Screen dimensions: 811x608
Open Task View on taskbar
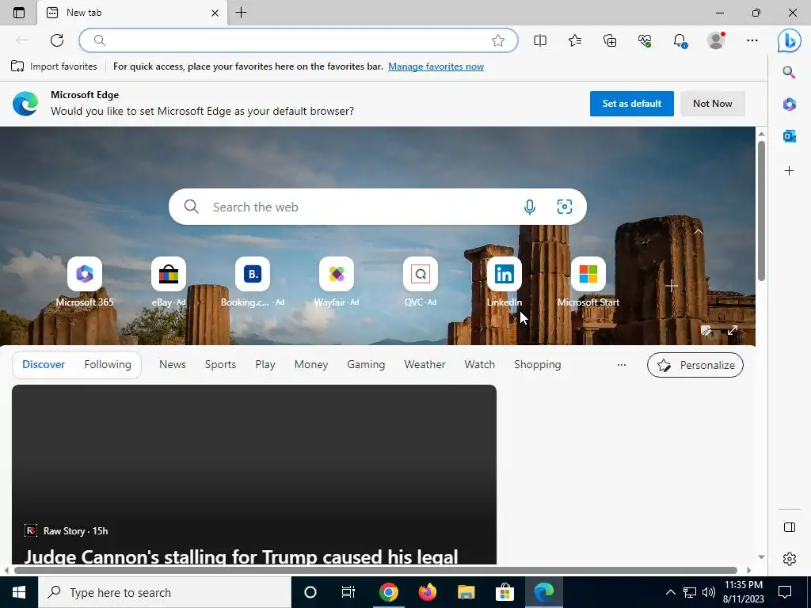click(x=348, y=592)
